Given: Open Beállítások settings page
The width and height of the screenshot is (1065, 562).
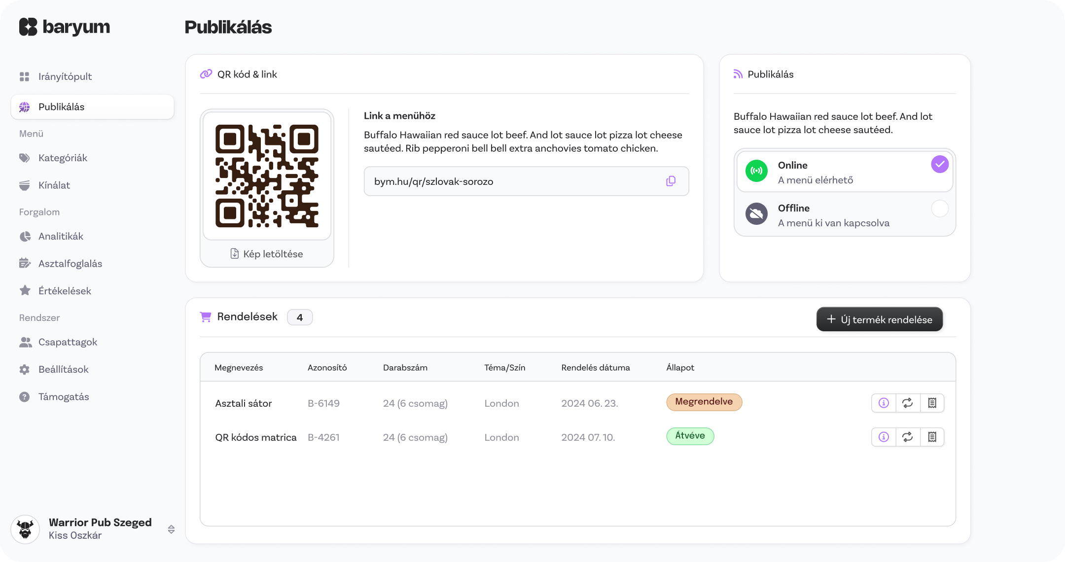Looking at the screenshot, I should click(x=63, y=369).
